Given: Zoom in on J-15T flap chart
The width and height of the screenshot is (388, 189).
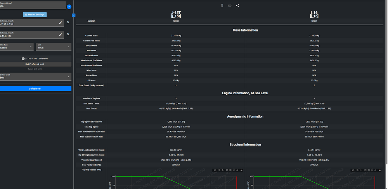Looking at the screenshot, I should click(227, 170).
